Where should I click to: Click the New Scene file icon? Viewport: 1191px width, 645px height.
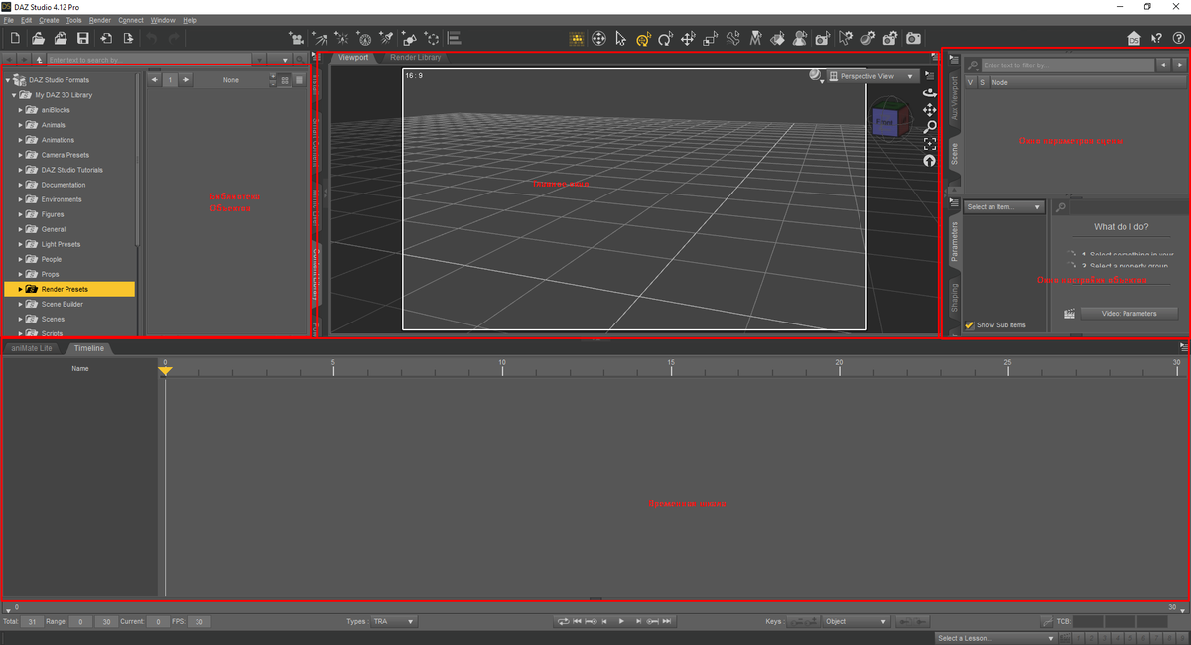coord(14,38)
